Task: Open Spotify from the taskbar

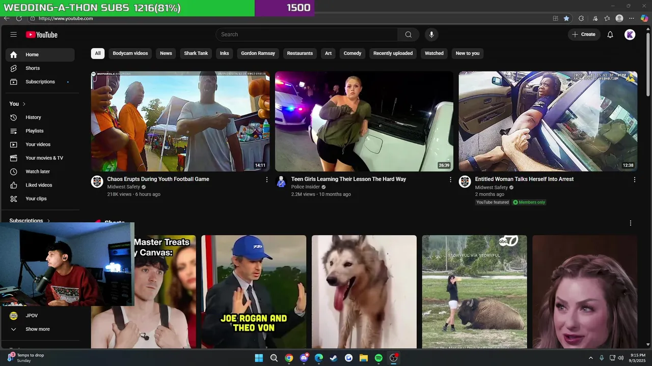Action: pyautogui.click(x=378, y=358)
